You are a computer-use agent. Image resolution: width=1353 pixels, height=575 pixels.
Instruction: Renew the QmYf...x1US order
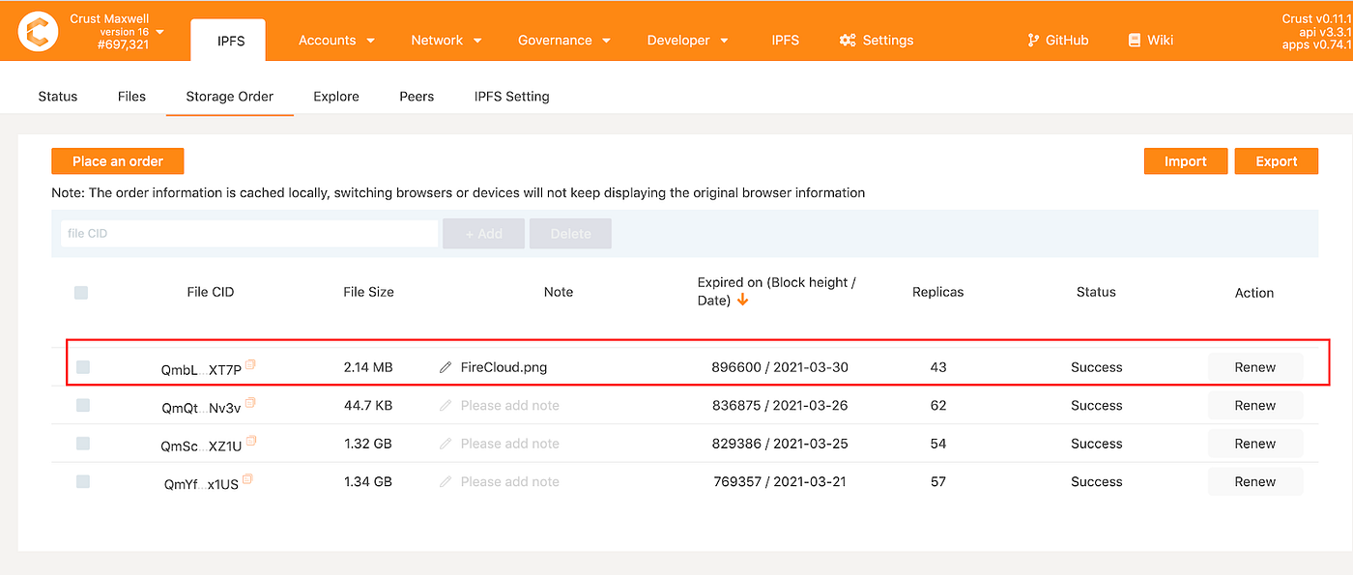click(x=1255, y=481)
